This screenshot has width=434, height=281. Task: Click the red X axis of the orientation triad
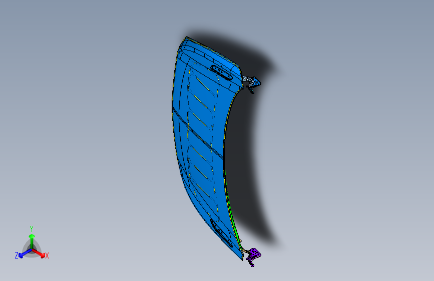[x=39, y=253]
